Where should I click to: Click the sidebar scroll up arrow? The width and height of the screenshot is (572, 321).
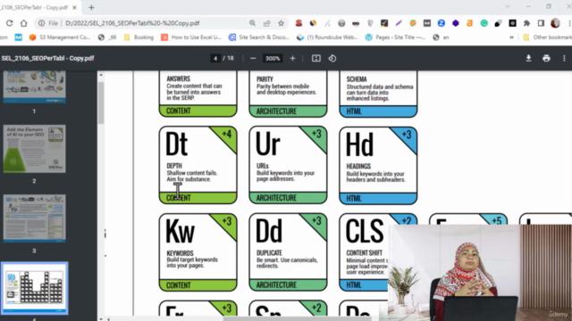pyautogui.click(x=101, y=75)
